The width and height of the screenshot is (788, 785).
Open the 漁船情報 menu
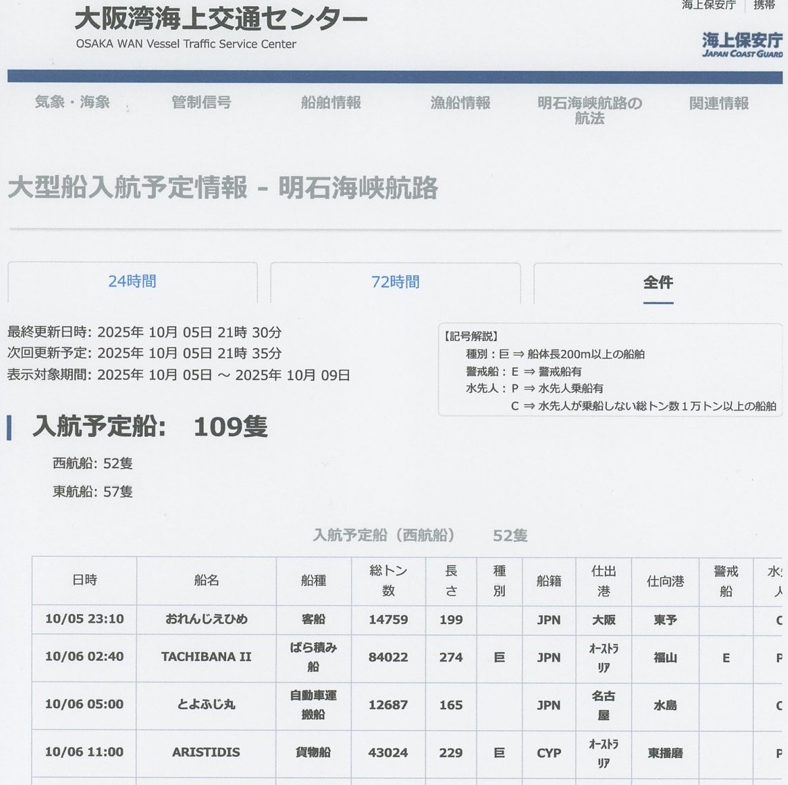coord(460,103)
